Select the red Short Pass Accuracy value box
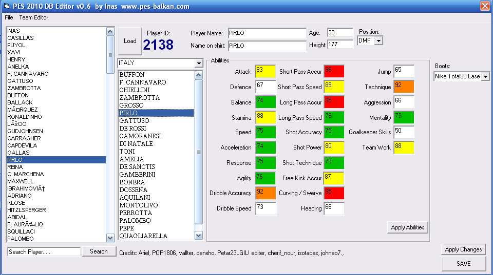This screenshot has height=275, width=493. coord(334,71)
